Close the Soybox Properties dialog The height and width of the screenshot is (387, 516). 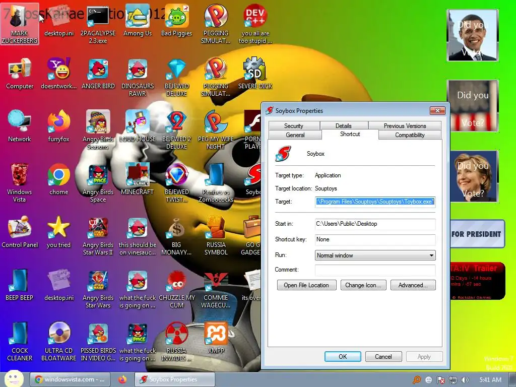[x=437, y=110]
